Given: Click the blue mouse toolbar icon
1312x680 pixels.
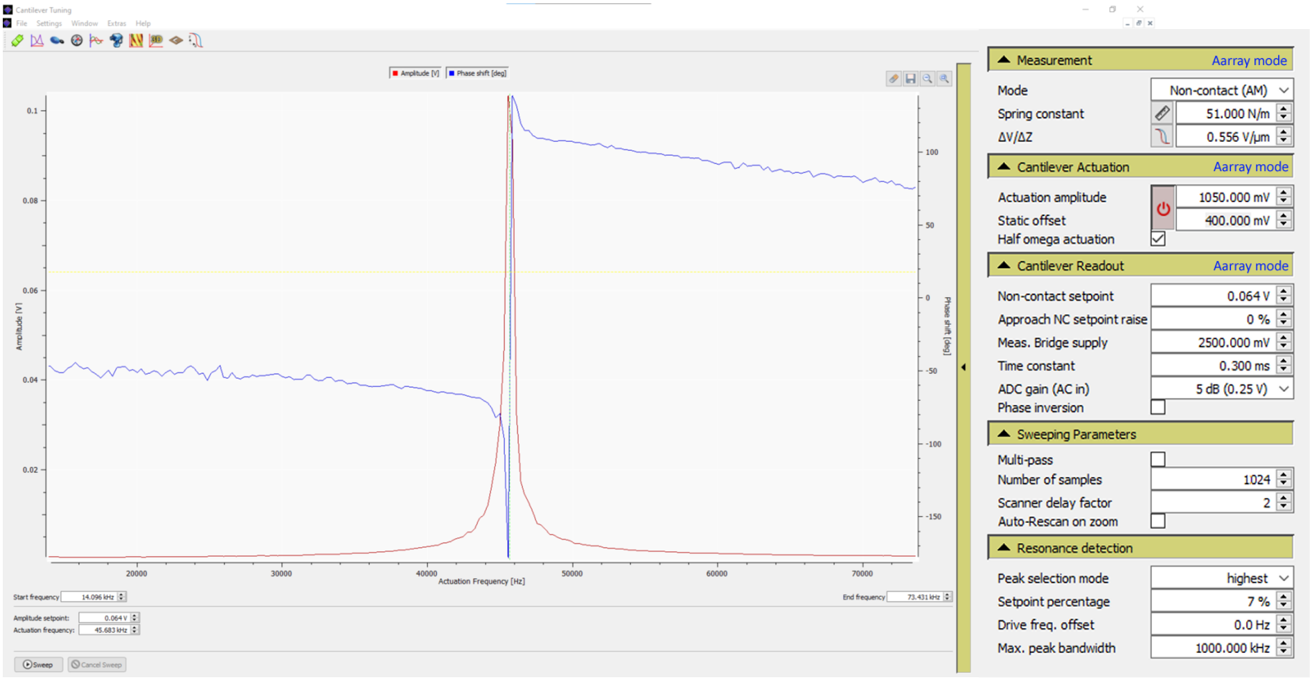Looking at the screenshot, I should [x=57, y=41].
